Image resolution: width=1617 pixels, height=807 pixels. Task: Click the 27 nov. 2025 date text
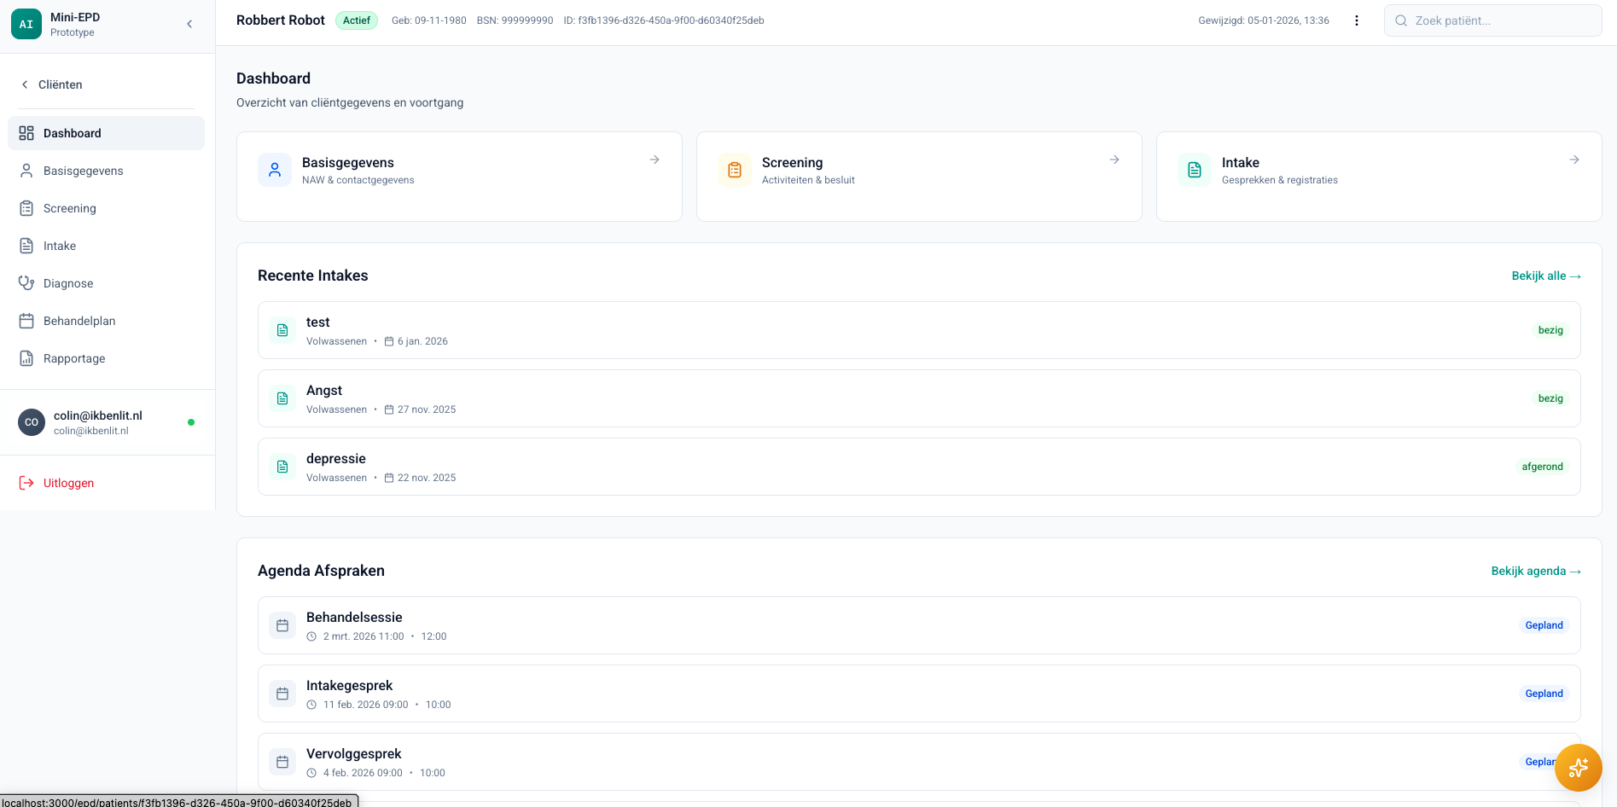[427, 409]
